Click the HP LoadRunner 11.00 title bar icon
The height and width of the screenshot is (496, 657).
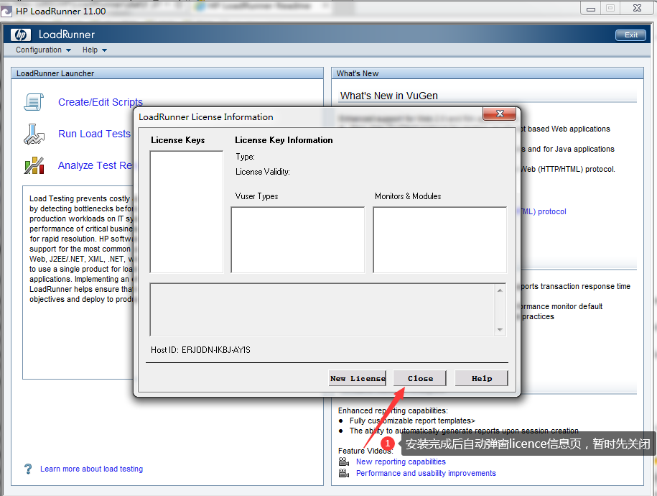pos(6,11)
